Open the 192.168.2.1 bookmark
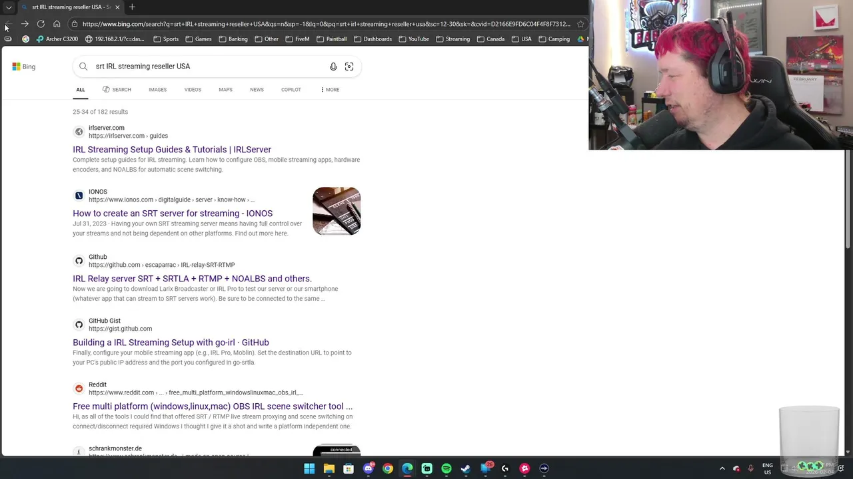Image resolution: width=853 pixels, height=479 pixels. click(x=114, y=39)
